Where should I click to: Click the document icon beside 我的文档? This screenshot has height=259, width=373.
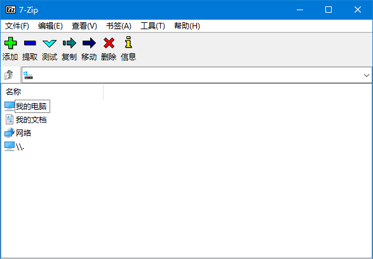[10, 119]
